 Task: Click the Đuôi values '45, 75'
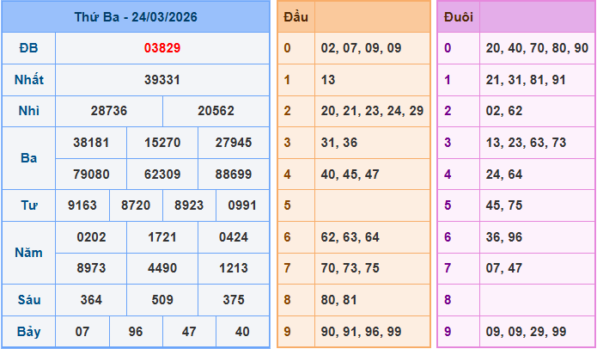[x=504, y=205]
